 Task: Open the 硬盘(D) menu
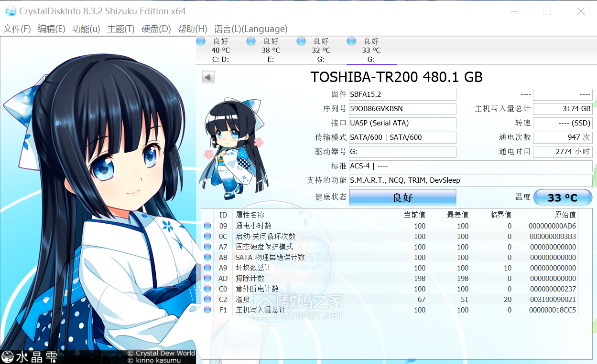(x=156, y=29)
